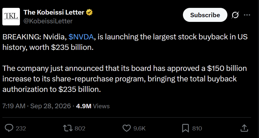Click the gold verified badge
The image size is (259, 138).
[89, 12]
